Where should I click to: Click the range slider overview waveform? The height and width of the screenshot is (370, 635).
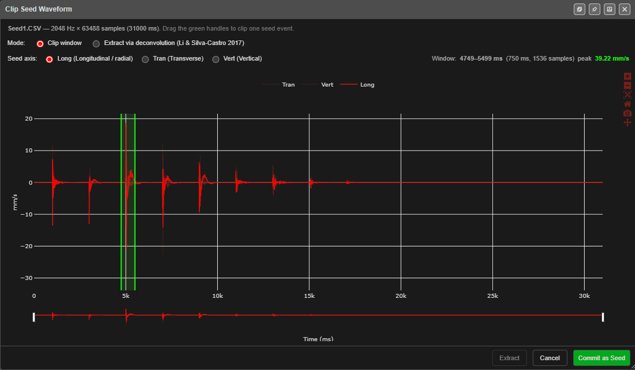(x=318, y=316)
